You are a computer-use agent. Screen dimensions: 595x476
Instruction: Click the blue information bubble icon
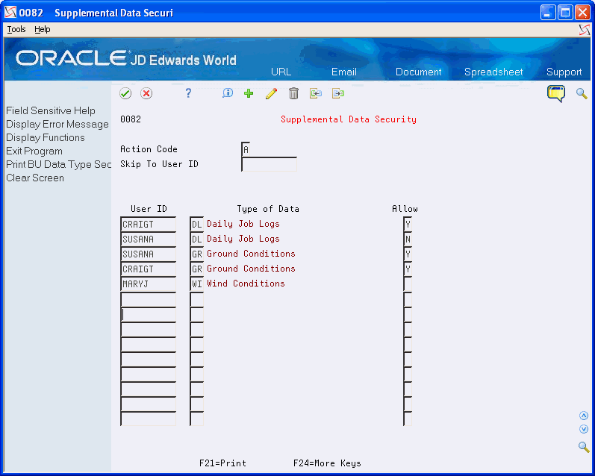point(227,93)
